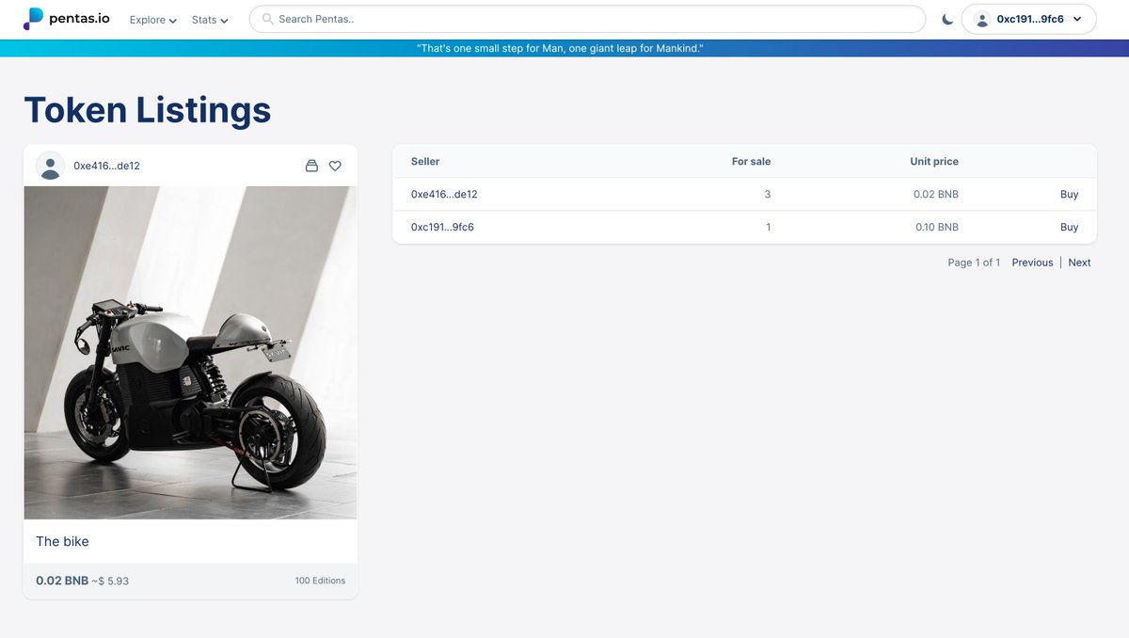This screenshot has width=1129, height=638.
Task: Go to the Next listings page
Action: tap(1079, 263)
